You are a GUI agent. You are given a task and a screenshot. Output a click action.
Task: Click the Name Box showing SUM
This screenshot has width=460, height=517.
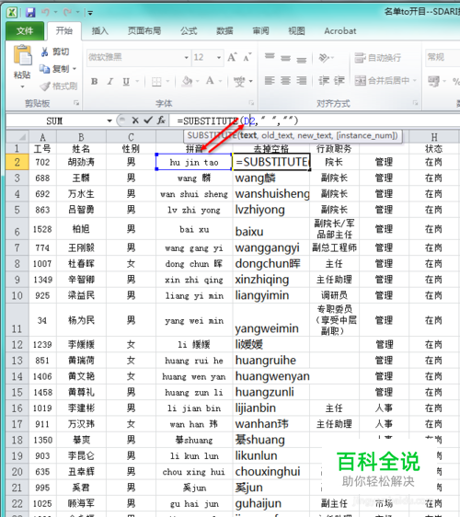54,121
